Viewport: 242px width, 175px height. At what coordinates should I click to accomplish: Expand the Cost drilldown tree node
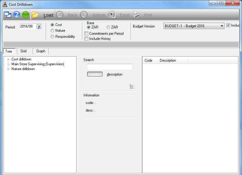[8, 59]
